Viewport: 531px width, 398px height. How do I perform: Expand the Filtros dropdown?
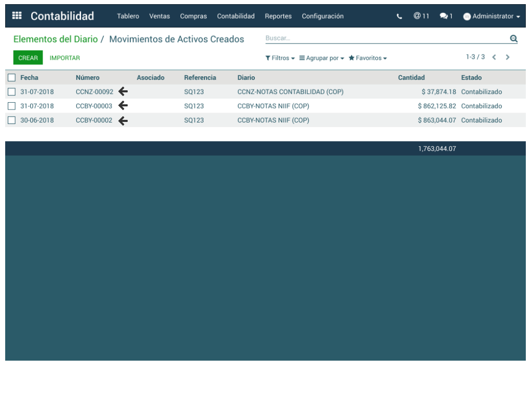click(280, 58)
